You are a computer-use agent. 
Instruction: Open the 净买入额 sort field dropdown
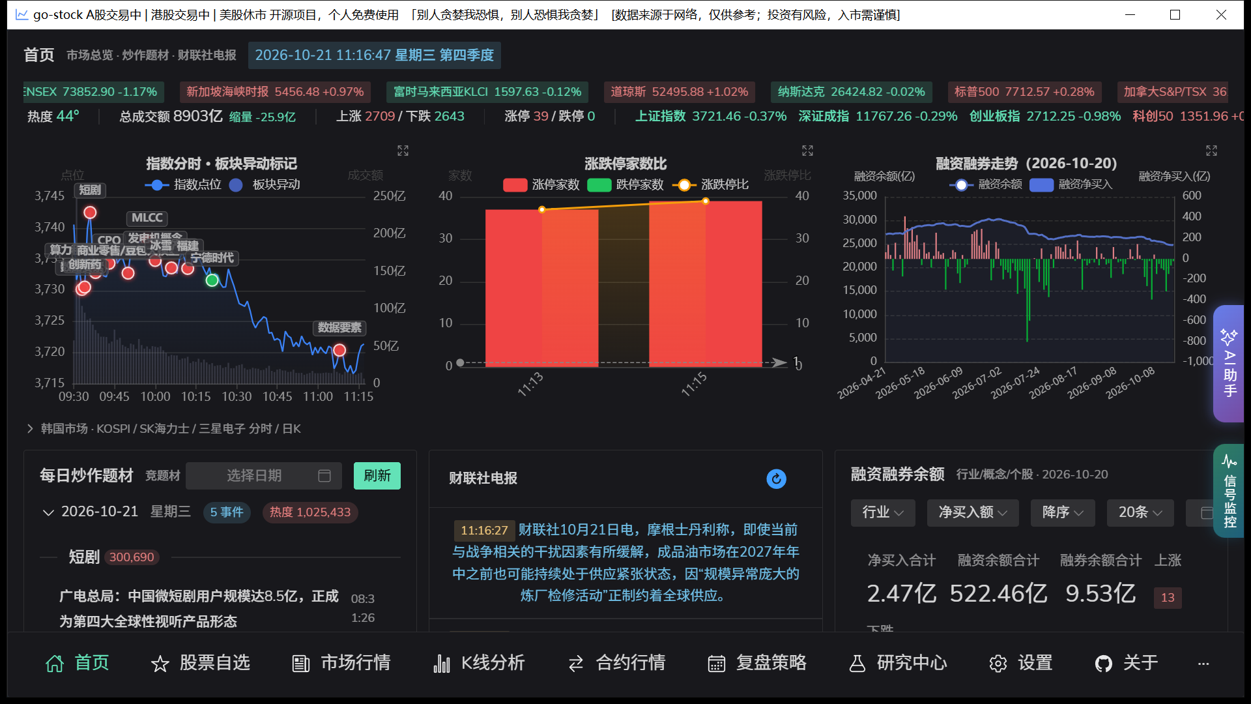click(x=973, y=512)
